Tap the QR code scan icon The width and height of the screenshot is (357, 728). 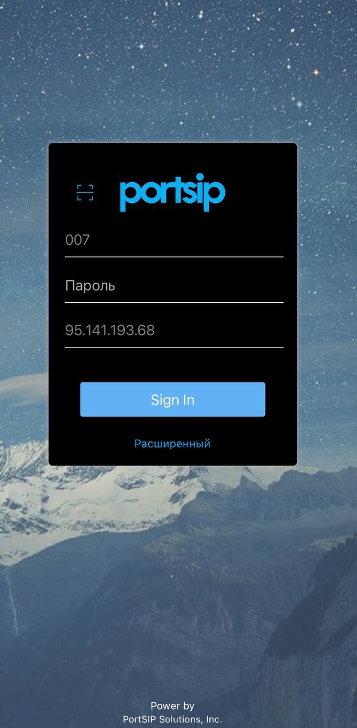click(85, 193)
